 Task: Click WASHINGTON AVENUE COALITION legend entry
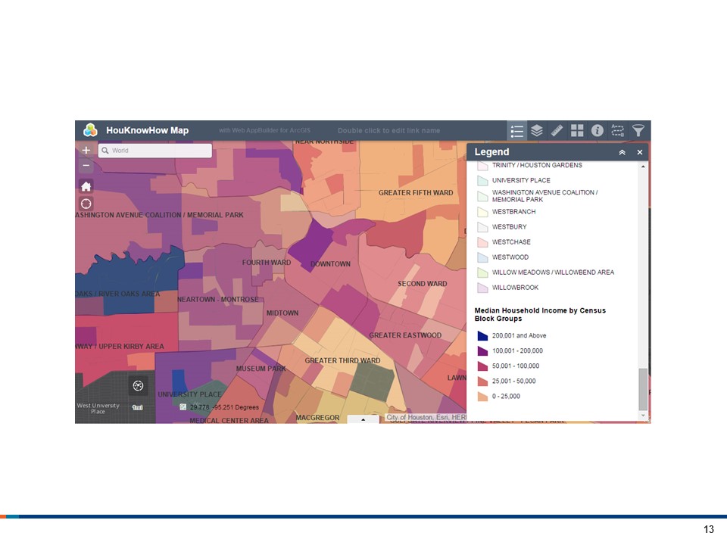[x=544, y=195]
